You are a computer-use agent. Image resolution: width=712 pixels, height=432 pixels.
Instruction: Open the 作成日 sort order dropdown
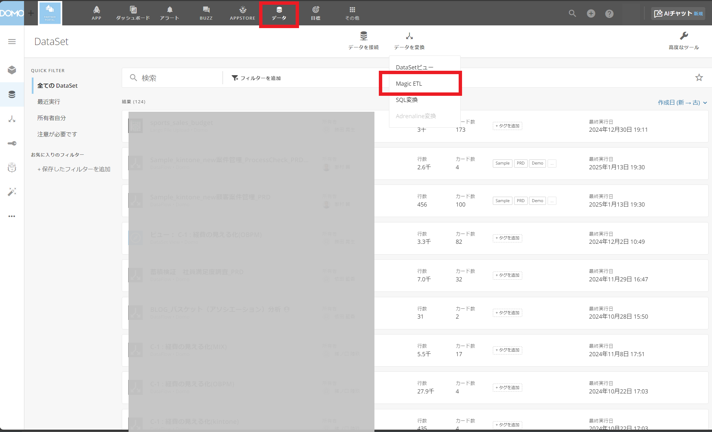(x=682, y=103)
